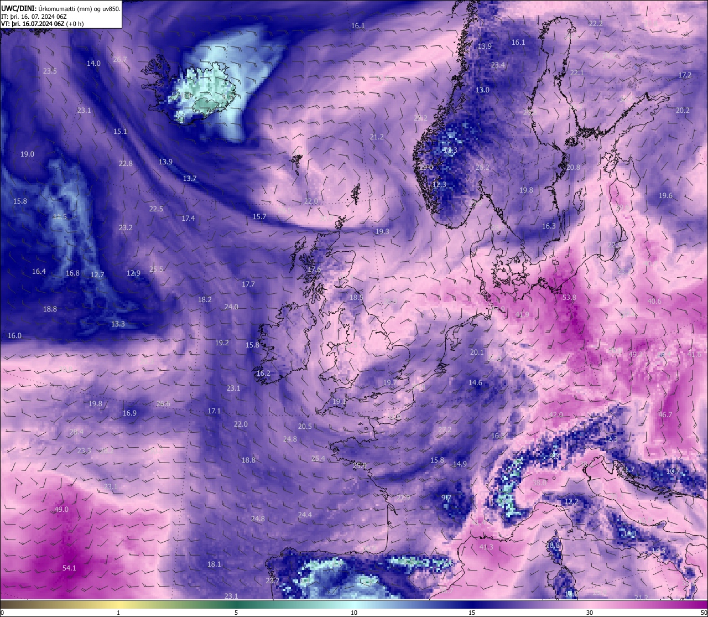This screenshot has width=708, height=617.
Task: Click the "VT: þri. 16.07.2024 06Z (+0 h)" line
Action: 43,24
